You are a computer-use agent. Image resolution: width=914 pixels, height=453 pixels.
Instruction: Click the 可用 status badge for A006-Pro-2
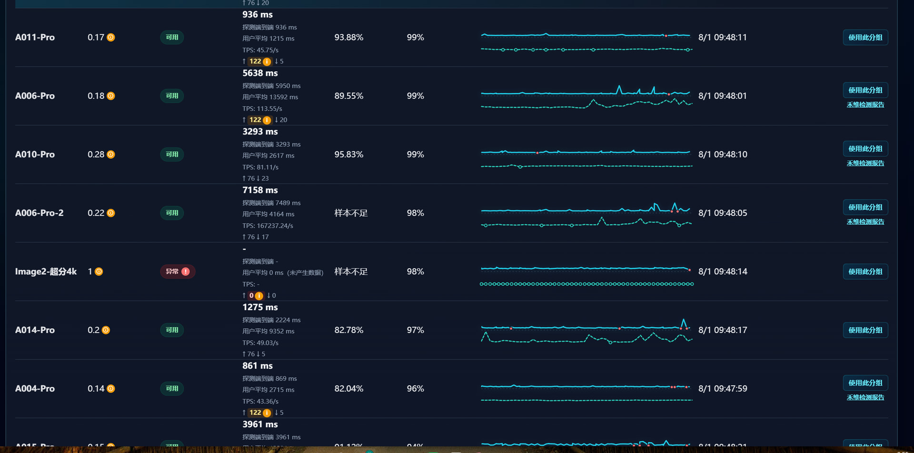click(172, 213)
